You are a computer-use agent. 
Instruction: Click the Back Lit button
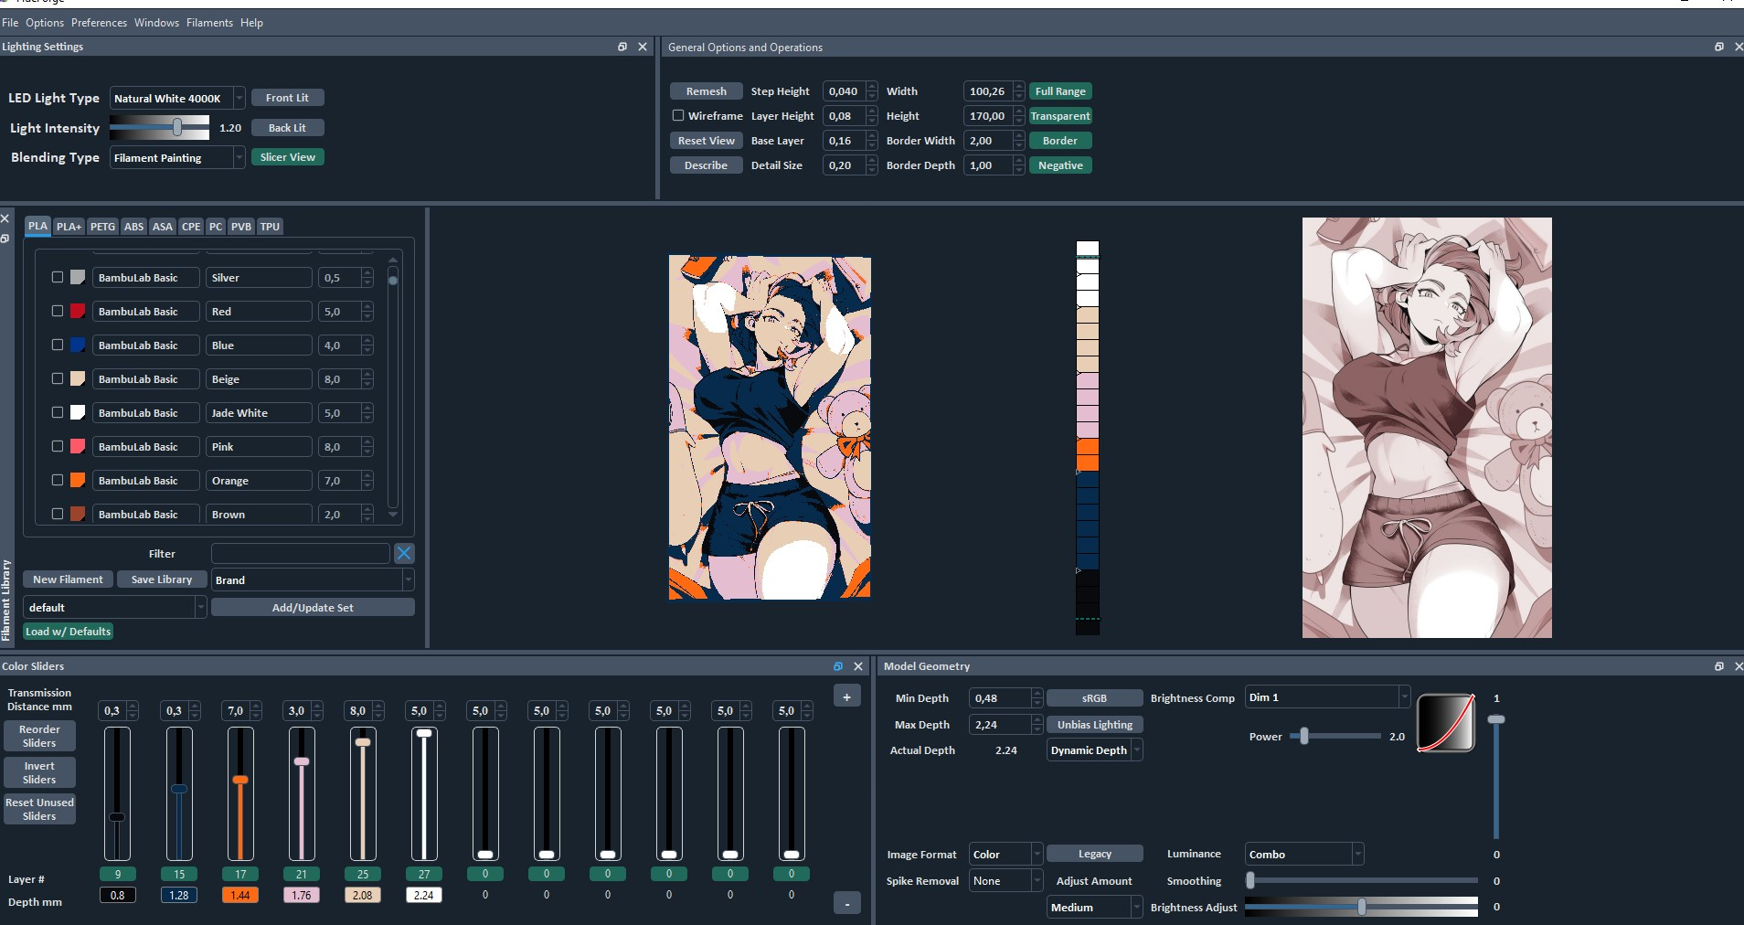287,128
